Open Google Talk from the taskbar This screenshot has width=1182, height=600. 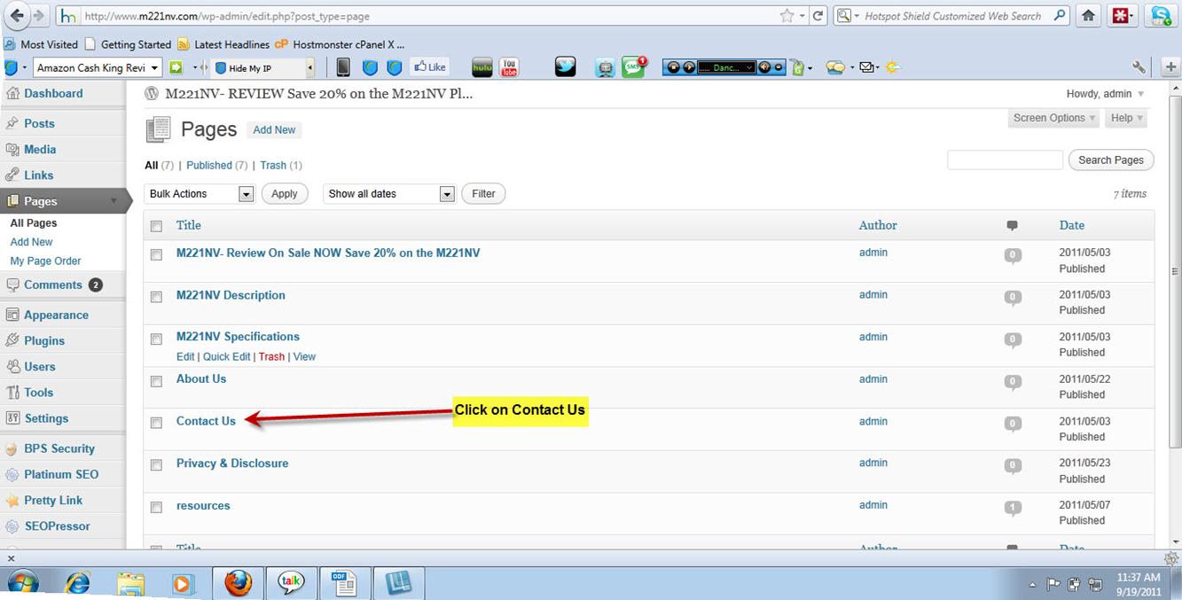(x=291, y=582)
